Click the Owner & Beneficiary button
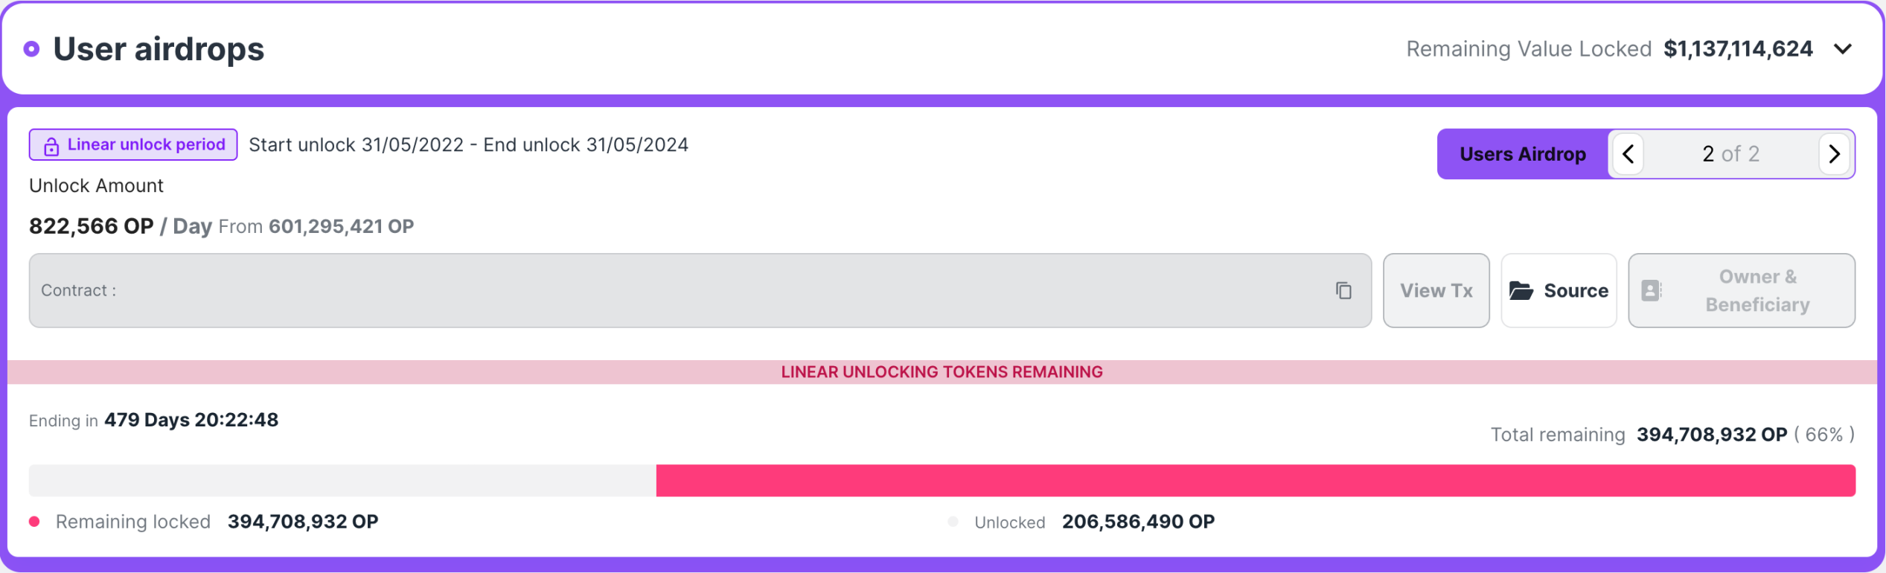 coord(1741,290)
